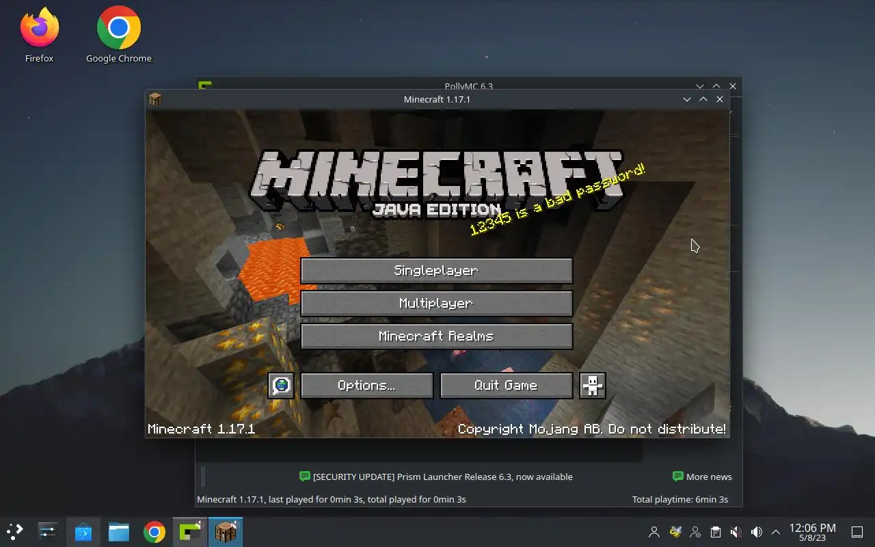Close the Minecraft 1.17.1 window
875x547 pixels.
(720, 99)
